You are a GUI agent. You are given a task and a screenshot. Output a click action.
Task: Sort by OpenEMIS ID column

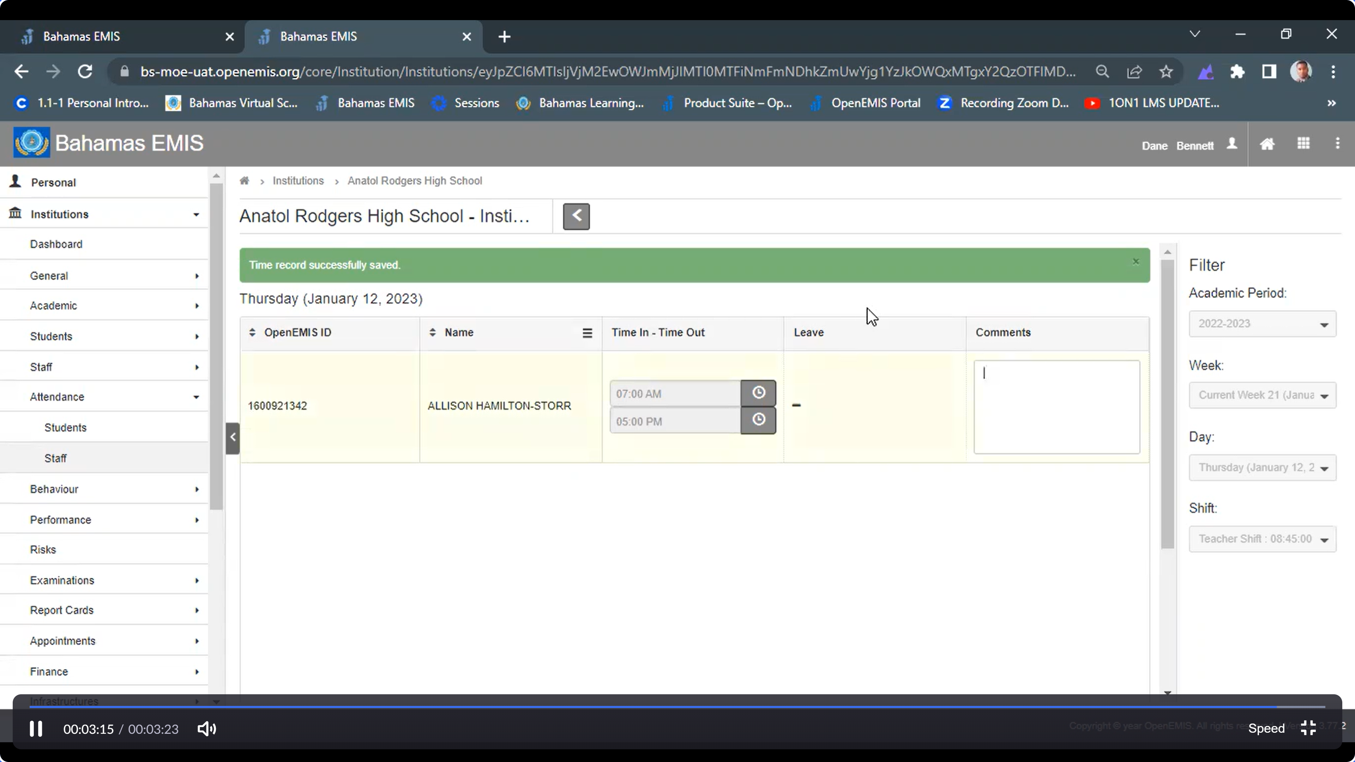point(253,332)
